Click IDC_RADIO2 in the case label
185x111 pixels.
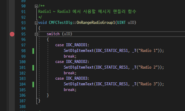coord(77,62)
